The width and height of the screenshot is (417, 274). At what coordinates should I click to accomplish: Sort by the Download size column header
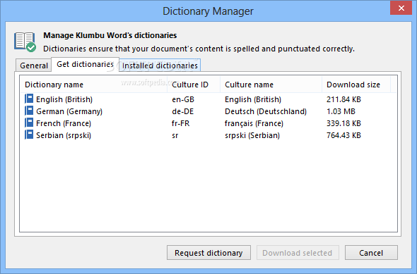coord(356,85)
